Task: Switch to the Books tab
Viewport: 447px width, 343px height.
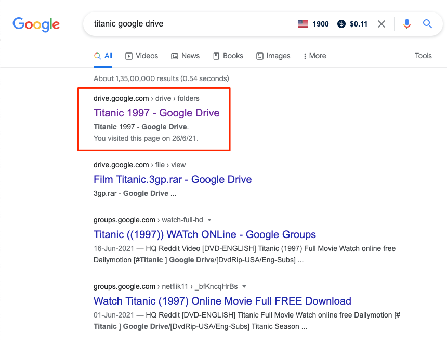Action: point(228,56)
